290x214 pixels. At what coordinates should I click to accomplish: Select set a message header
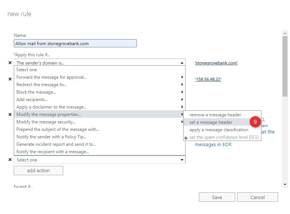pos(222,122)
